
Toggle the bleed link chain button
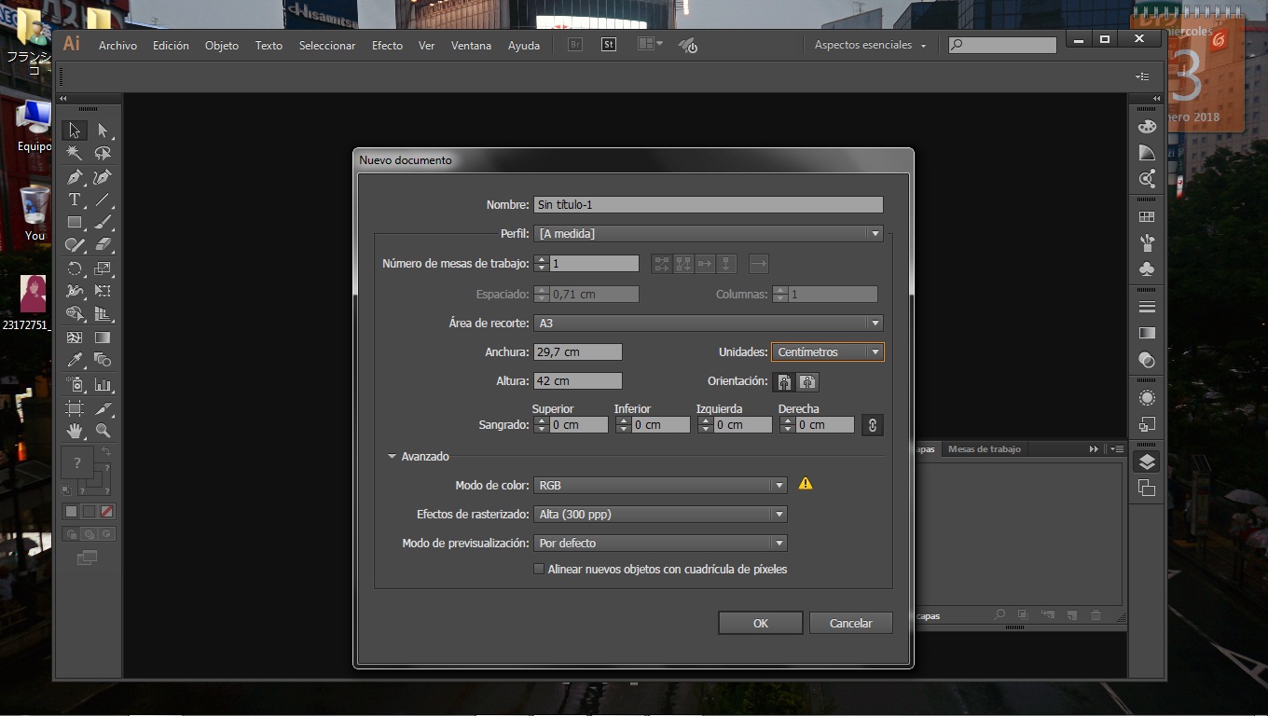pos(872,425)
